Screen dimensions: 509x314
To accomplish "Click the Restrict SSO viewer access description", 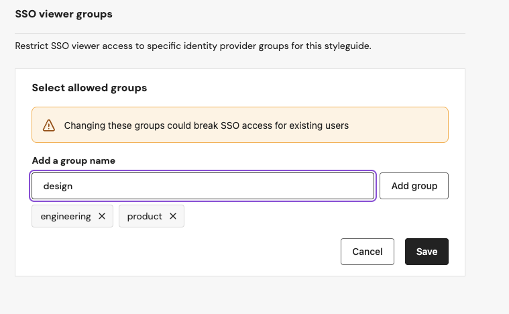I will [x=193, y=46].
